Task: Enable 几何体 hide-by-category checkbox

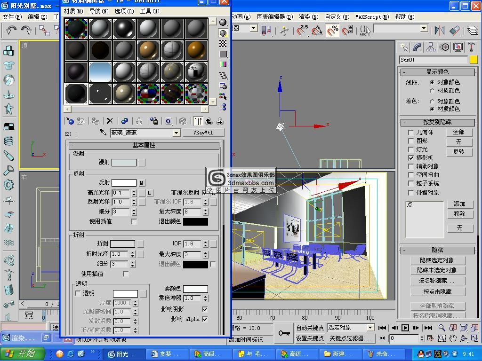Action: tap(410, 132)
